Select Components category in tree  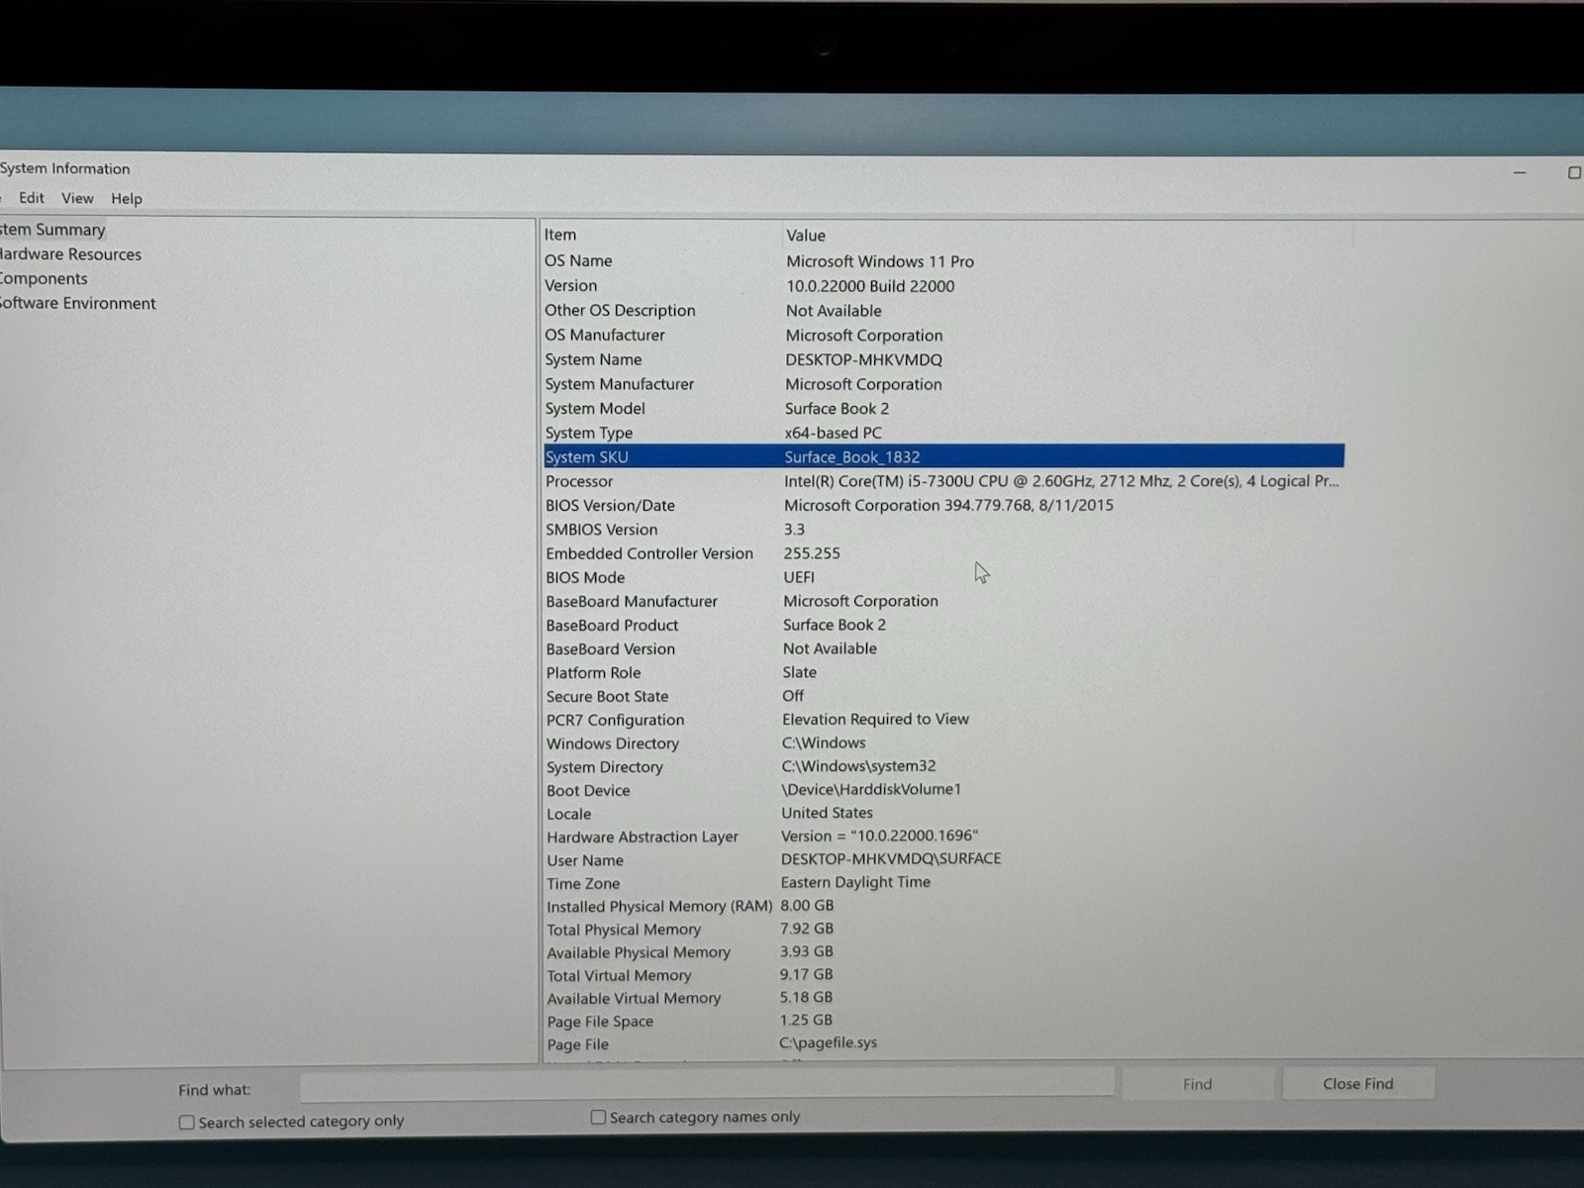44,279
